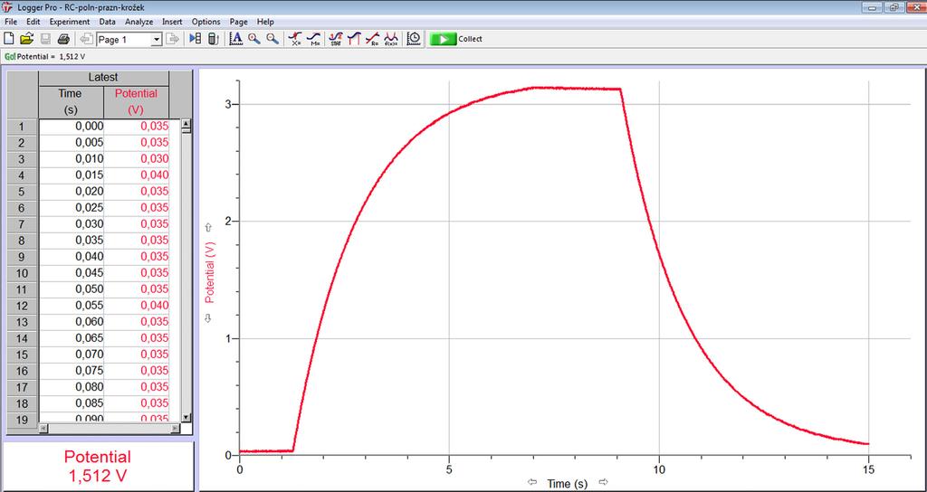Click the Go! Potential status icon

9,57
